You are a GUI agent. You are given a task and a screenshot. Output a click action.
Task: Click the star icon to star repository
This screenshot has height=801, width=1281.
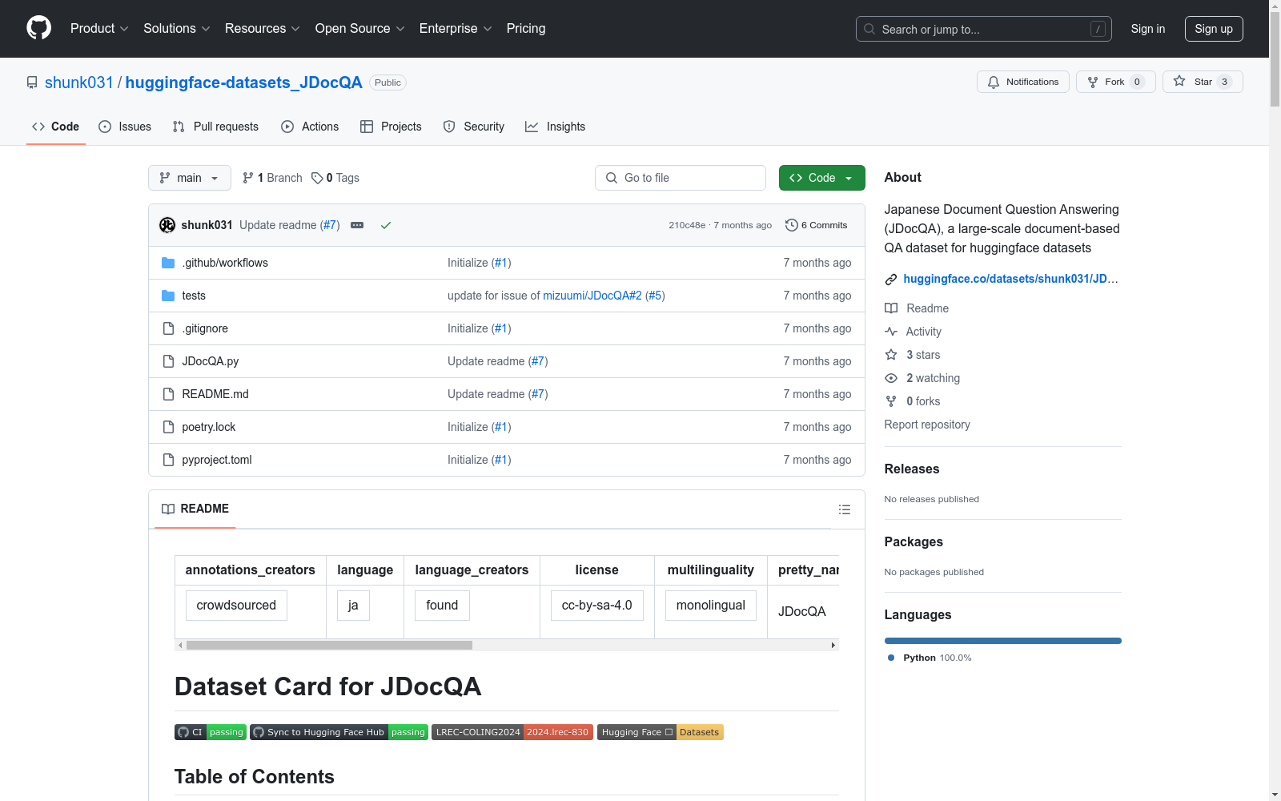pos(1179,81)
